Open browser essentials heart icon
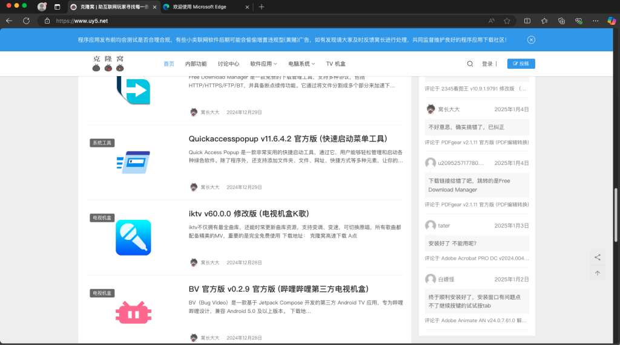Image resolution: width=620 pixels, height=345 pixels. tap(578, 21)
